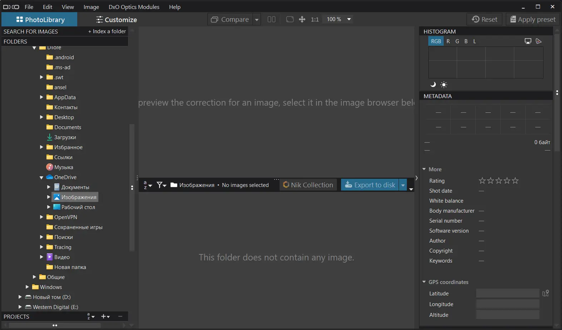Click the Apply preset button
This screenshot has width=562, height=330.
coord(533,19)
